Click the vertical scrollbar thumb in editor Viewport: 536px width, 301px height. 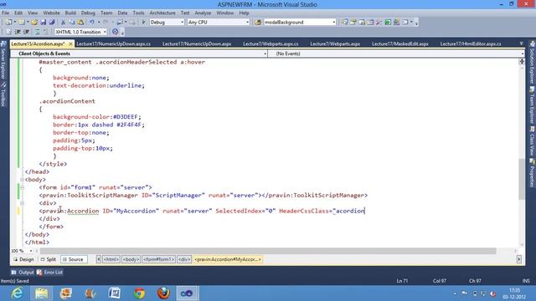[521, 179]
